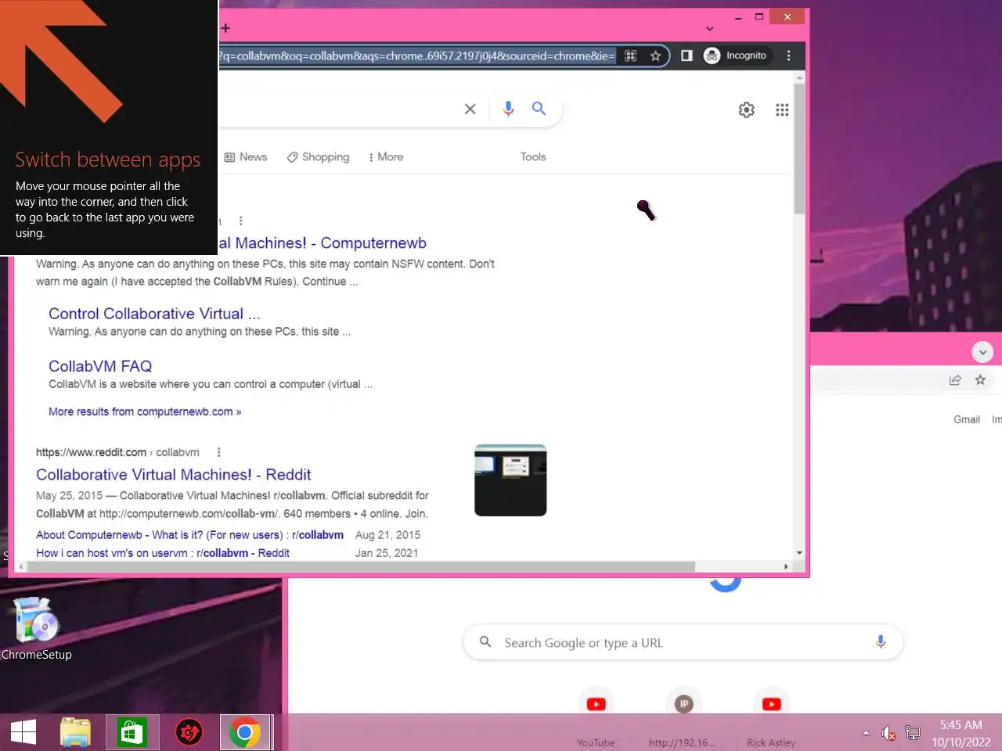Click Search Google or type a URL box
This screenshot has width=1002, height=751.
683,642
